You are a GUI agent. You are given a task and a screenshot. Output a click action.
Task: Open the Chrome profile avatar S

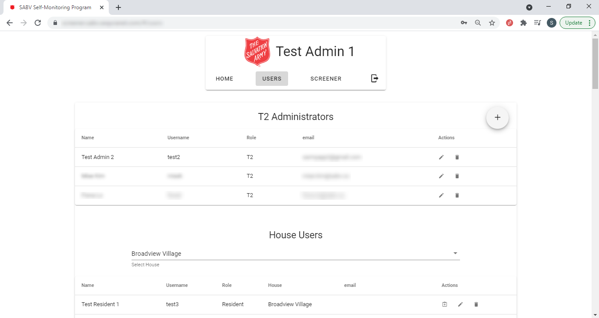coord(552,23)
